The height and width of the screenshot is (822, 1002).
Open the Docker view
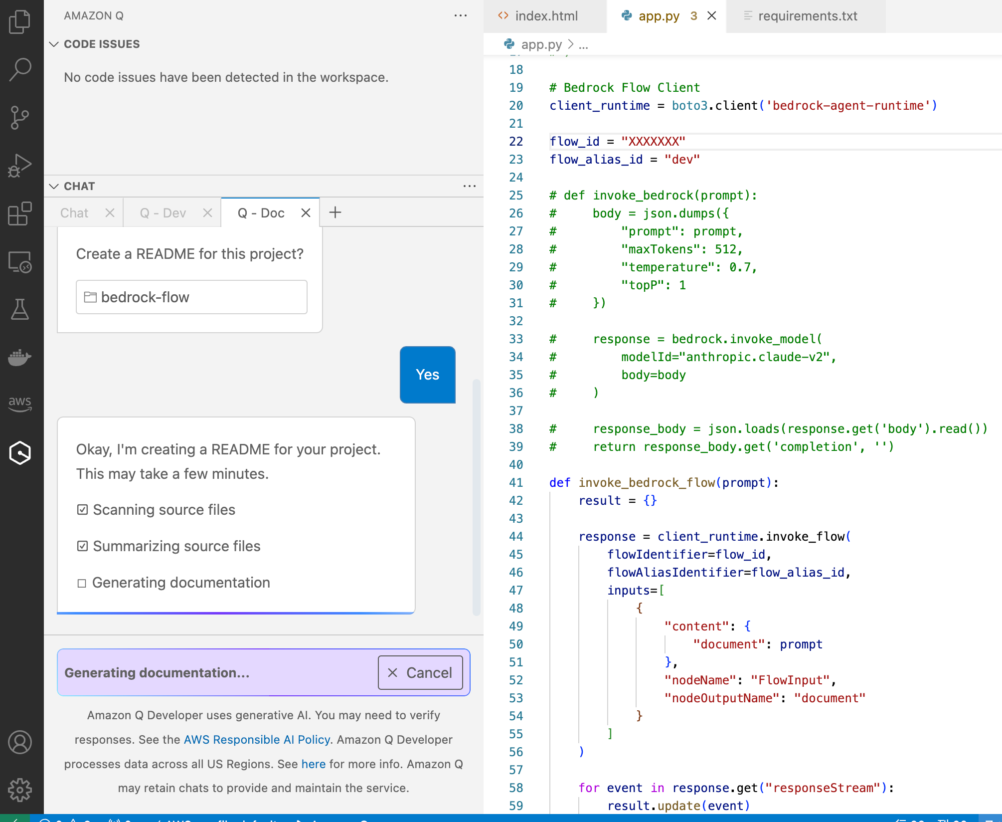[20, 357]
